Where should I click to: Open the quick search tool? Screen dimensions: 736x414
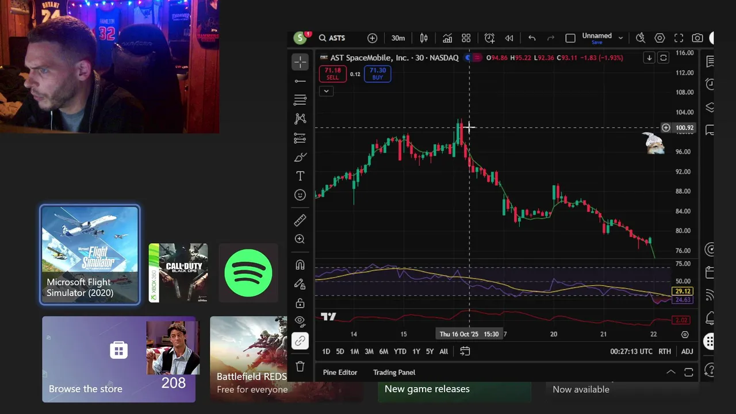[640, 38]
